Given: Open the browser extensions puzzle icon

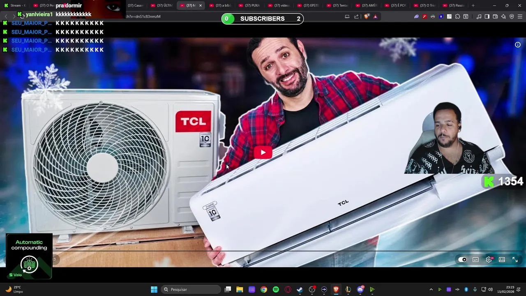Looking at the screenshot, I should [x=457, y=16].
